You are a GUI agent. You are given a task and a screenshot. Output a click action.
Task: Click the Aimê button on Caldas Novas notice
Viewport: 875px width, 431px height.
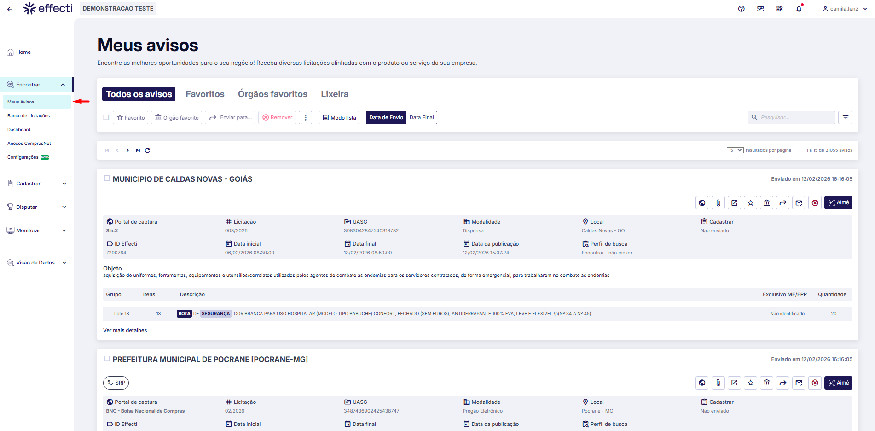pyautogui.click(x=838, y=203)
